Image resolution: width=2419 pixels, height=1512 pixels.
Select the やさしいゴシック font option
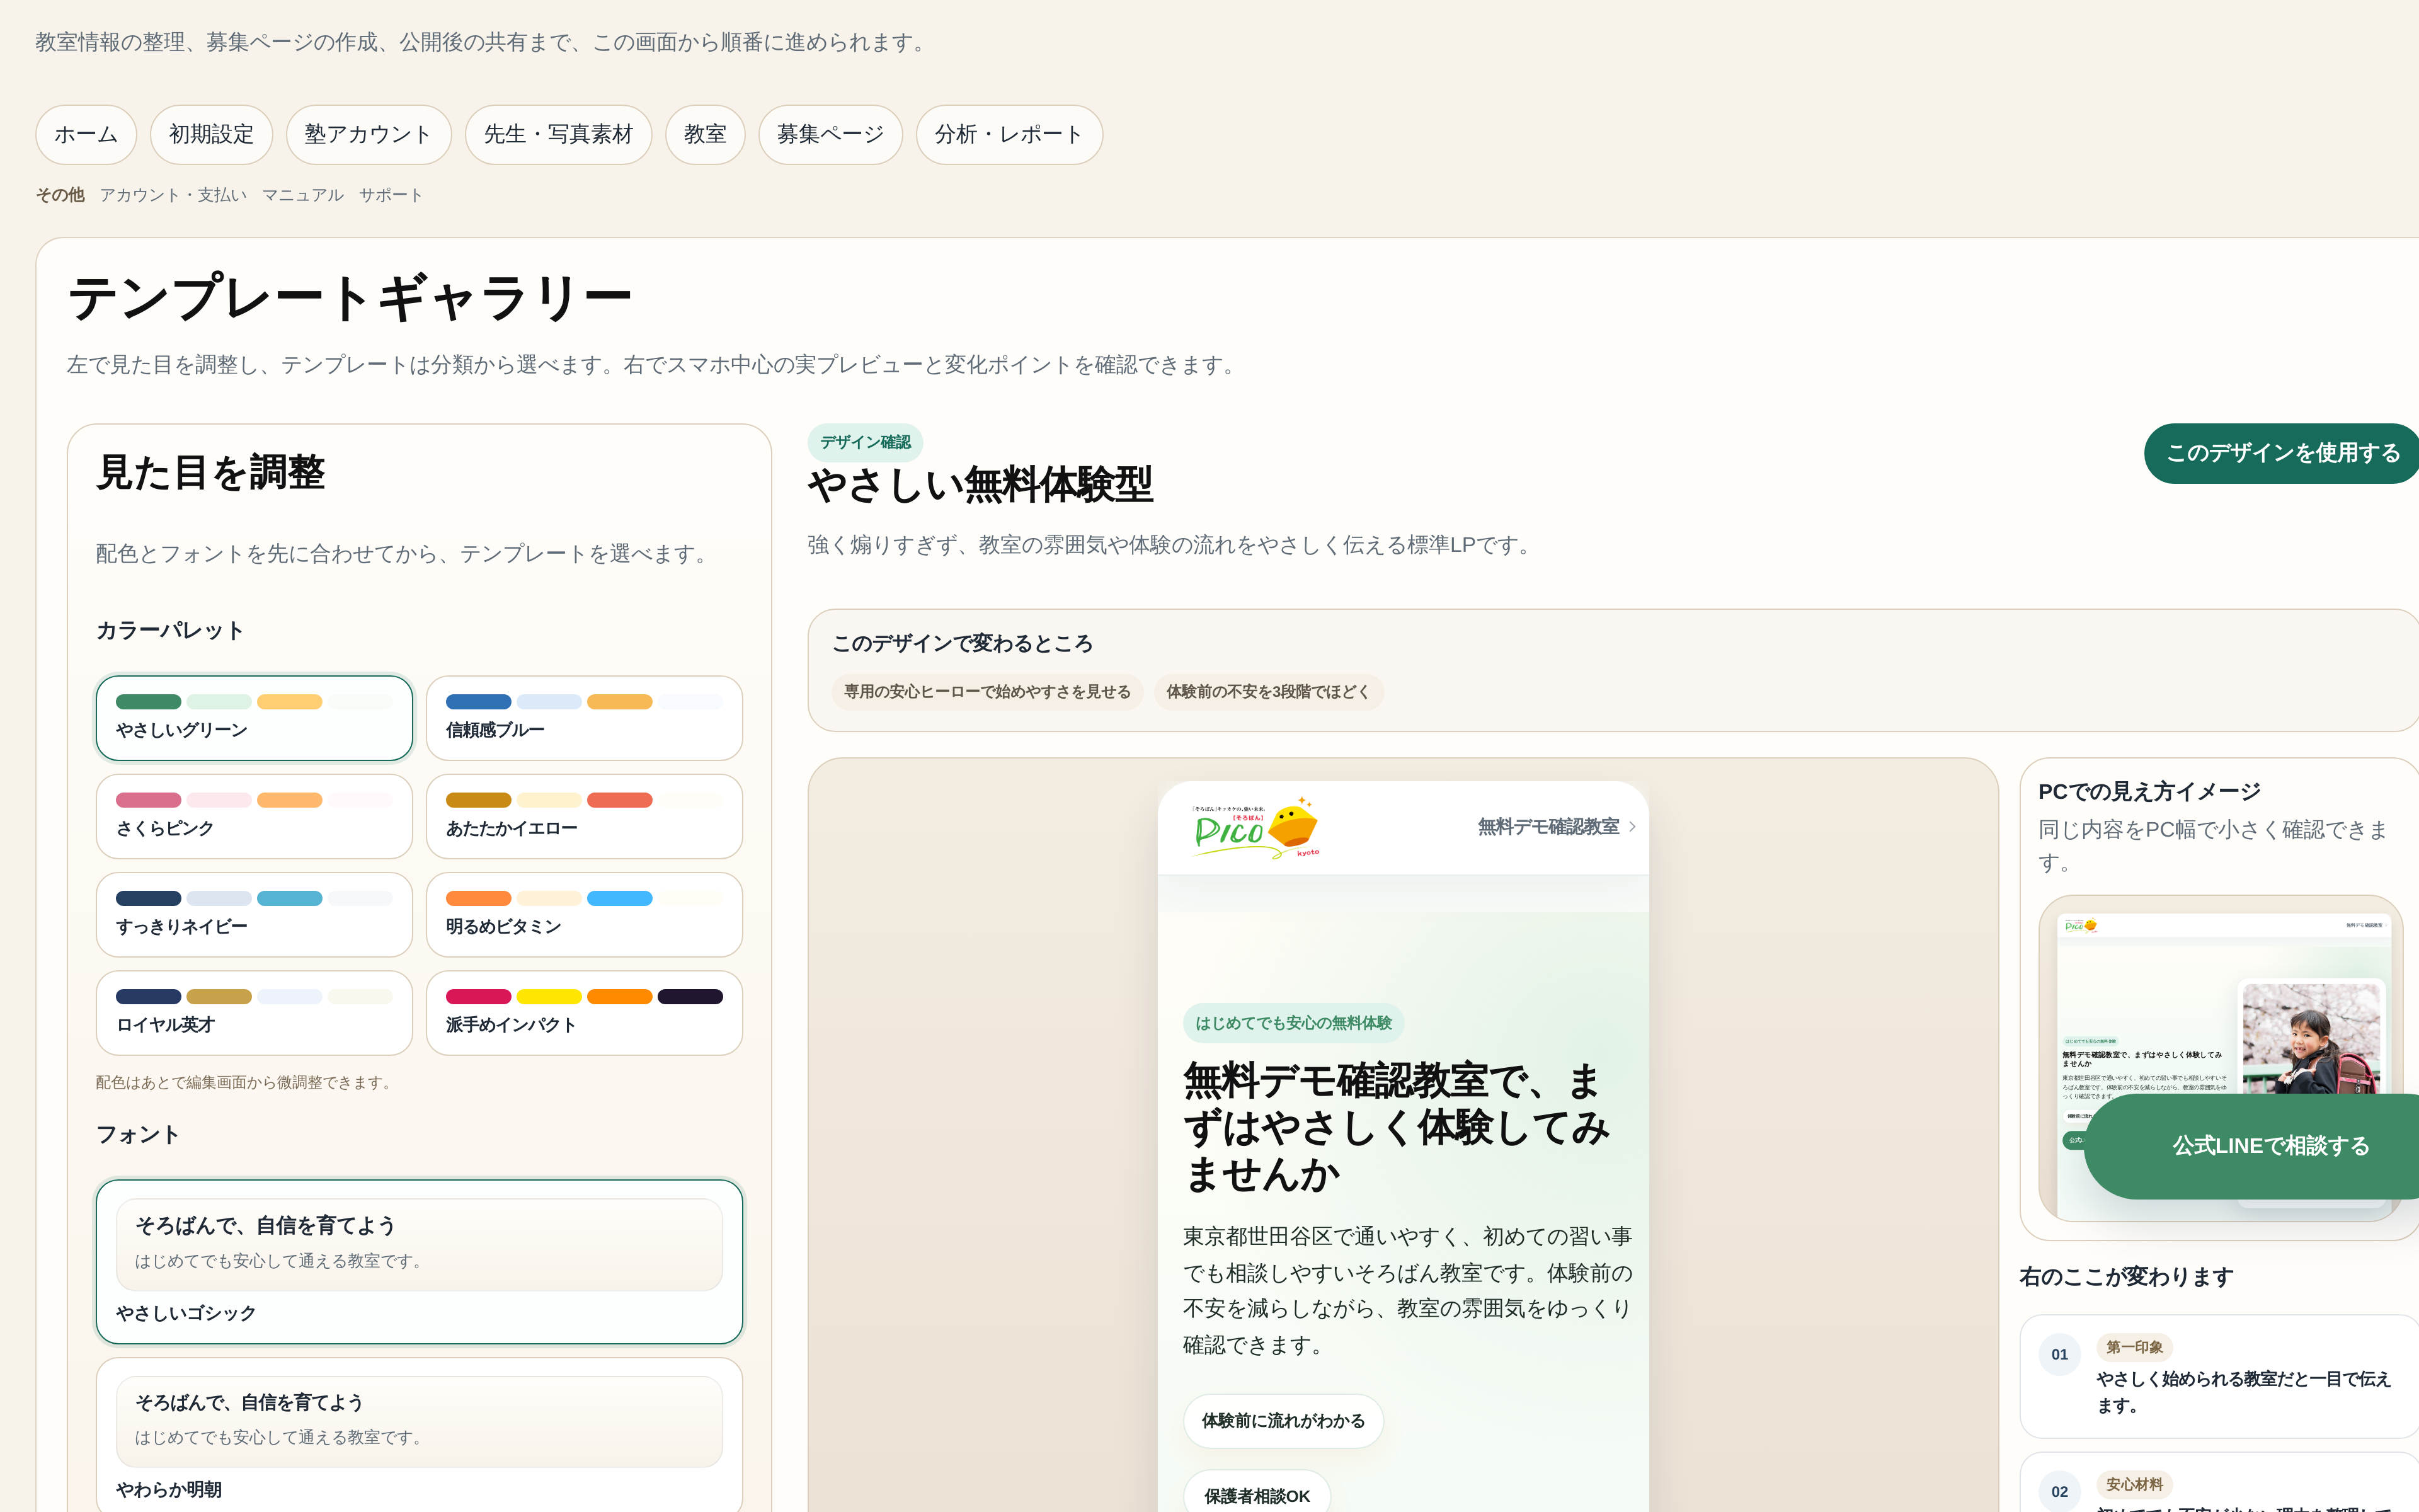(419, 1262)
